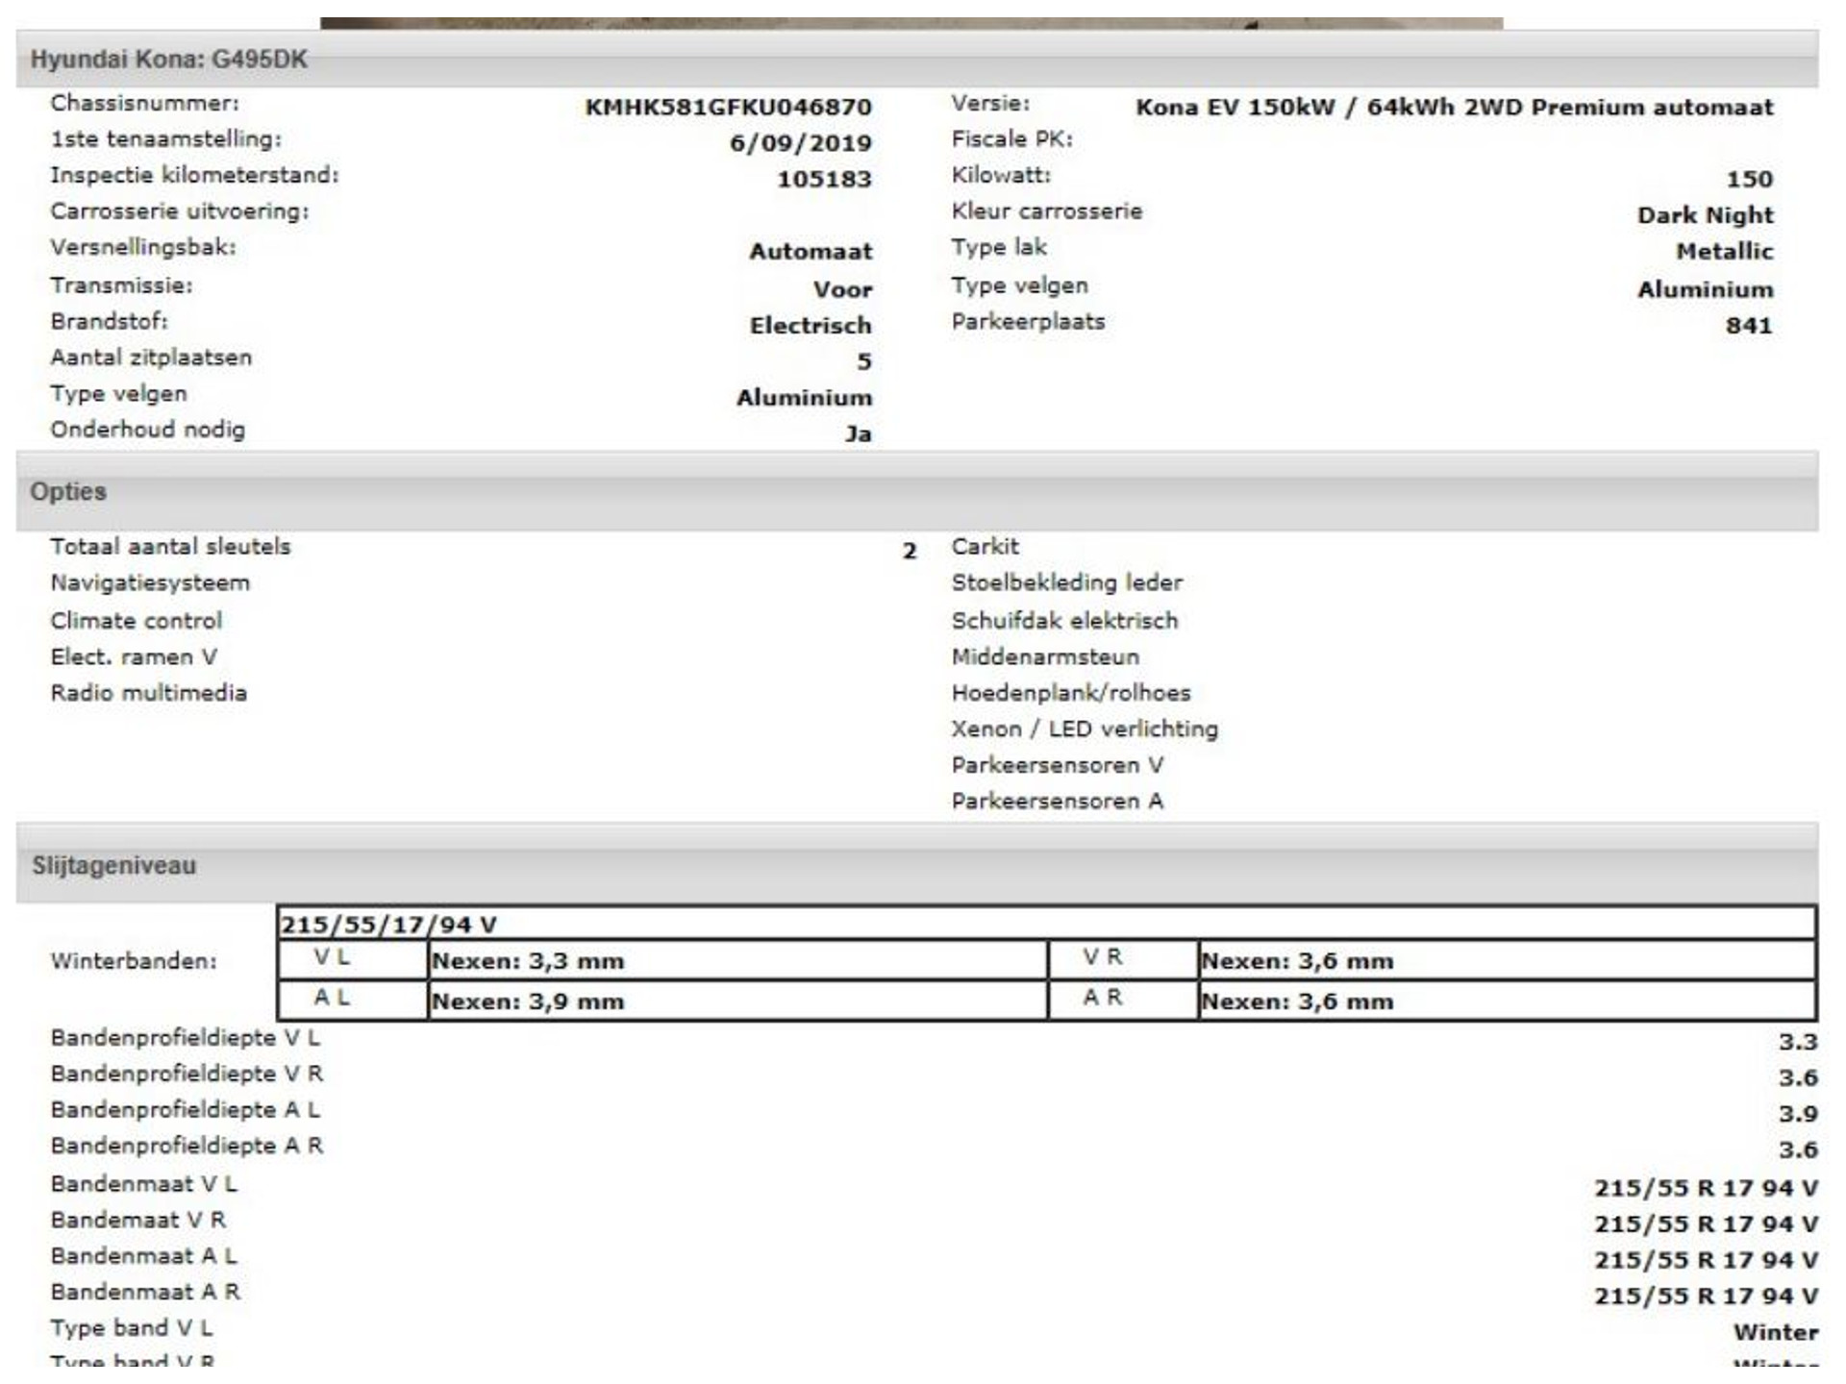The height and width of the screenshot is (1384, 1846).
Task: Click the Bandenmaat V L tyre size value
Action: coord(1706,1189)
